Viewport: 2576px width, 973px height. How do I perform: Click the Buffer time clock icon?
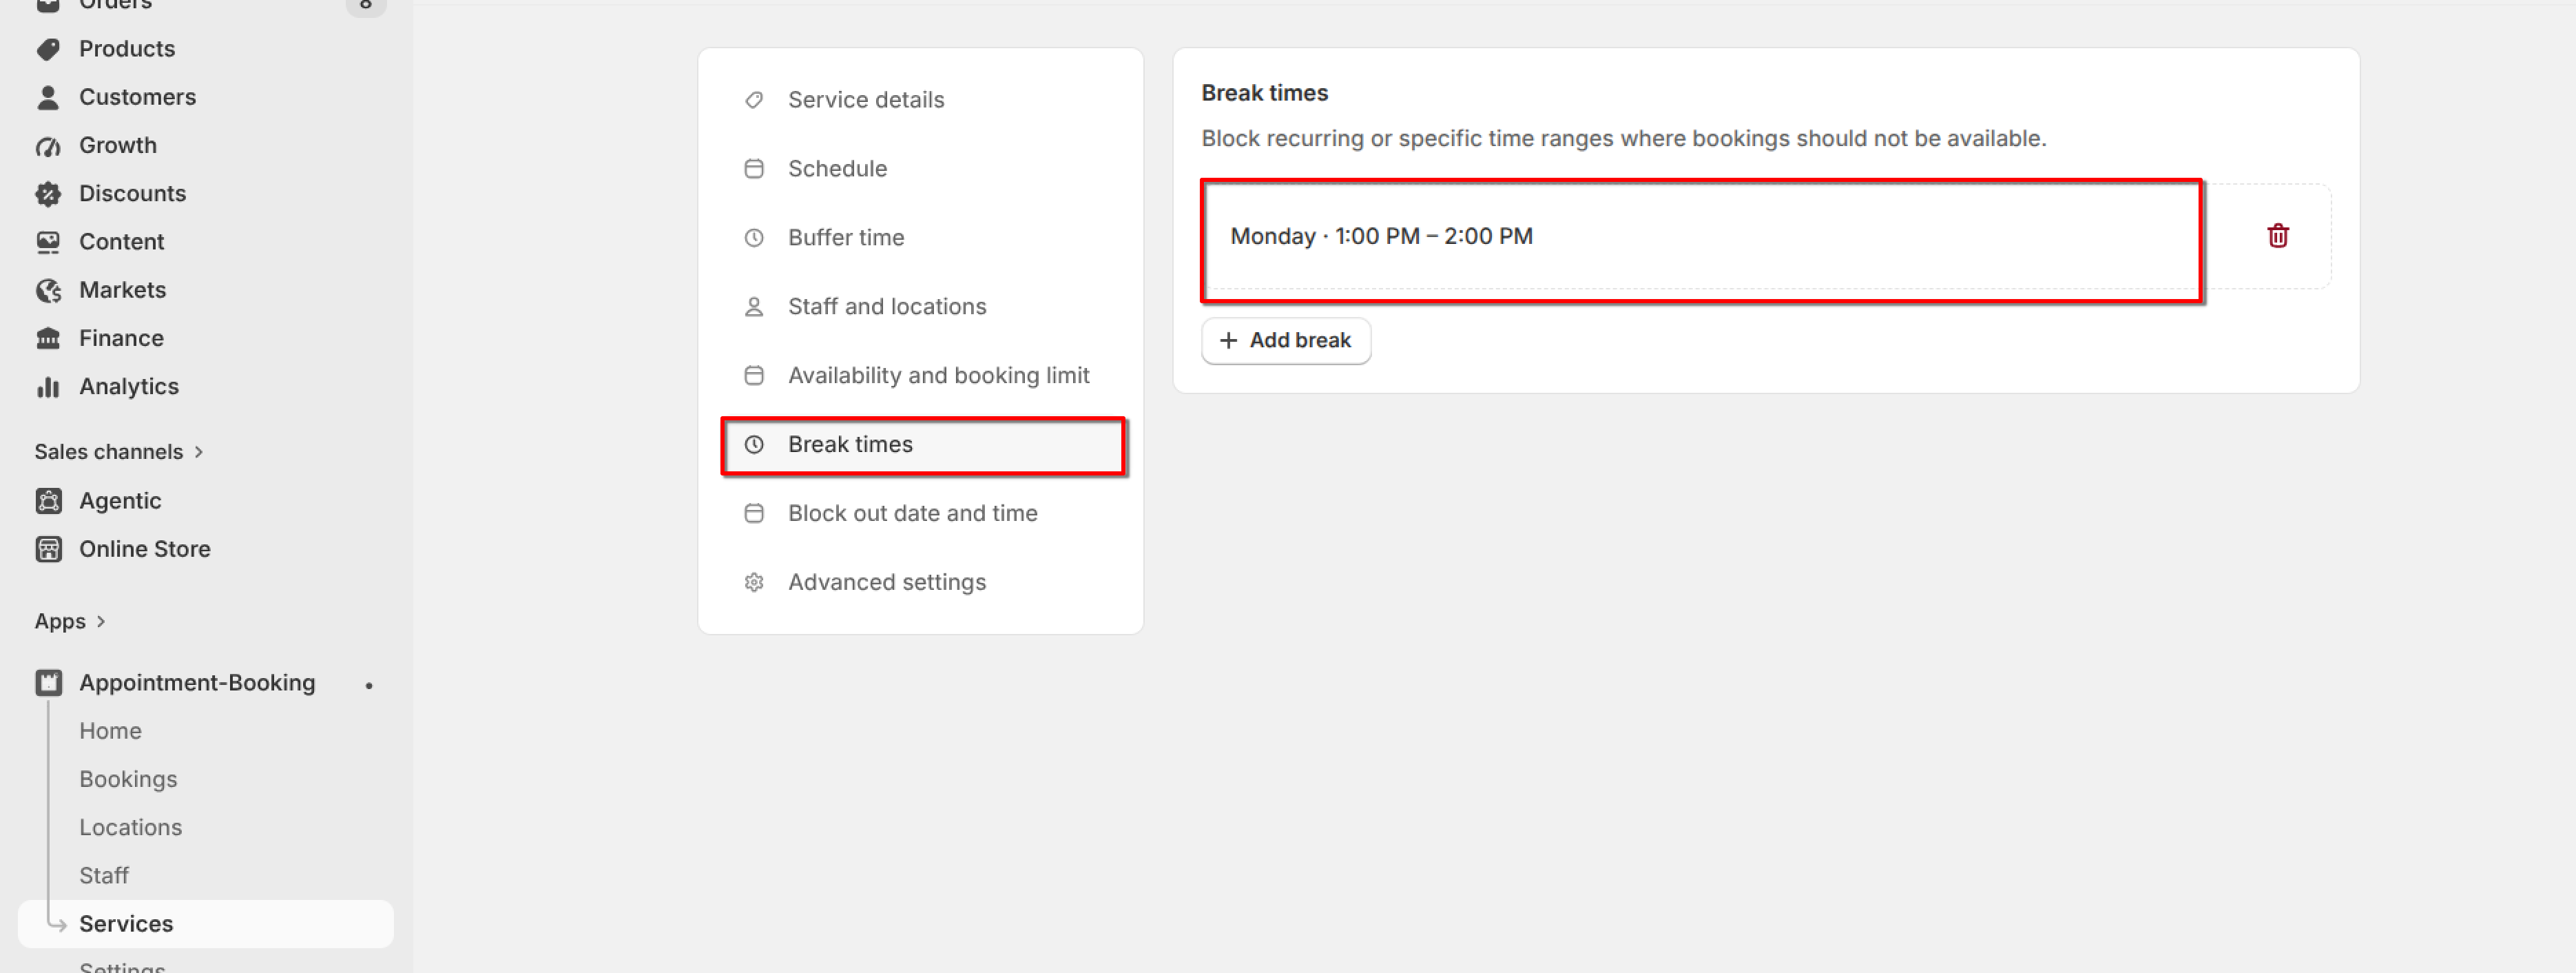[x=754, y=238]
